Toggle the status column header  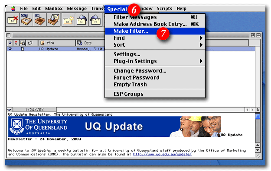coord(10,43)
